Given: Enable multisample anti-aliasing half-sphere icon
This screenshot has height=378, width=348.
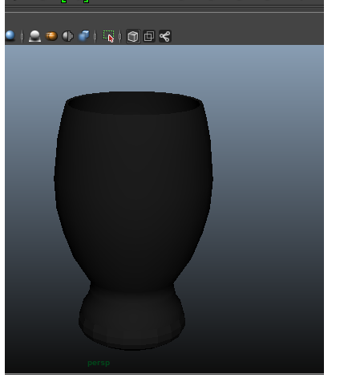Looking at the screenshot, I should click(x=67, y=36).
